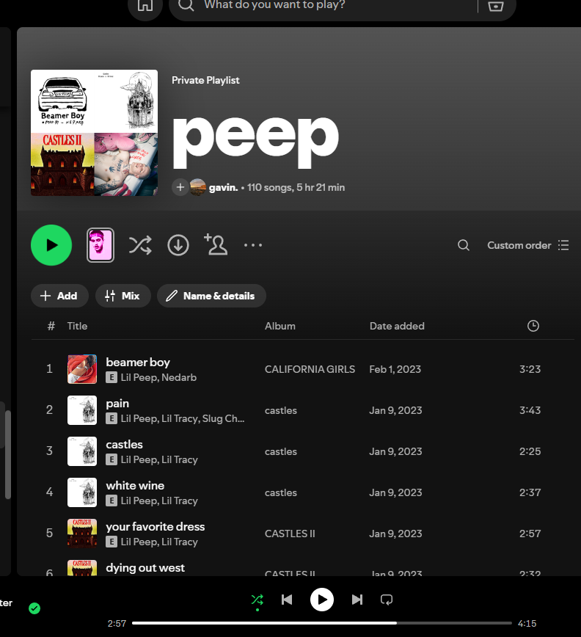Select the white wine track title
Screen dimensions: 581x637
click(x=135, y=486)
